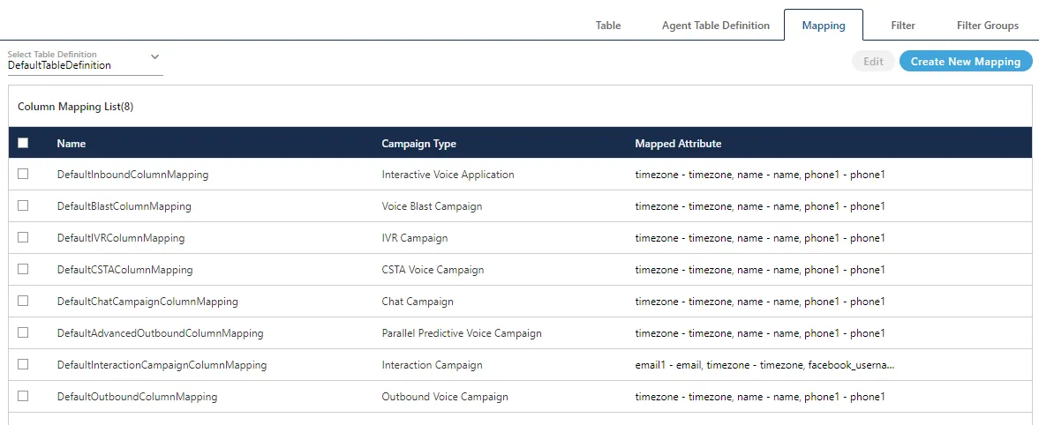Screen dimensions: 1039x425
Task: Click the CSTA Voice Campaign cell
Action: pyautogui.click(x=433, y=270)
